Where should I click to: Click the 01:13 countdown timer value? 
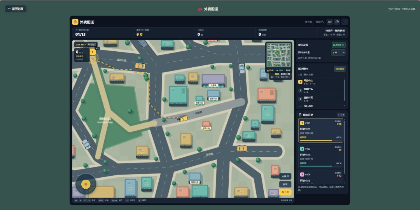tap(80, 34)
